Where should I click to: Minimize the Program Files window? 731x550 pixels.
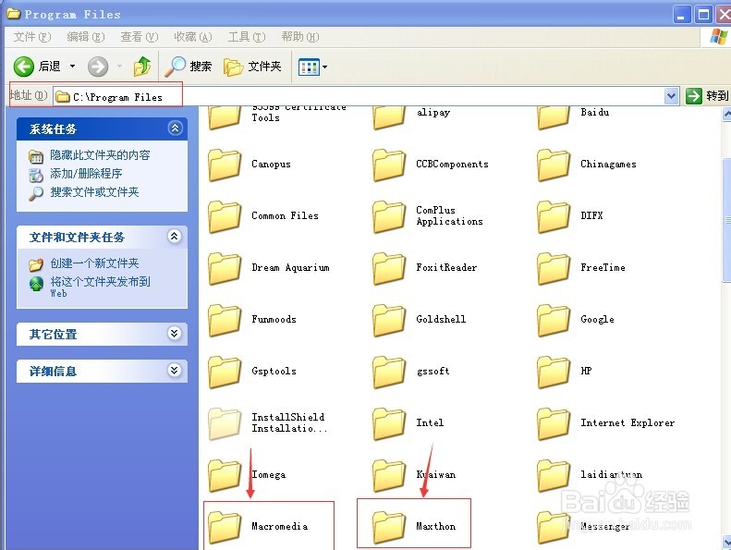point(682,15)
